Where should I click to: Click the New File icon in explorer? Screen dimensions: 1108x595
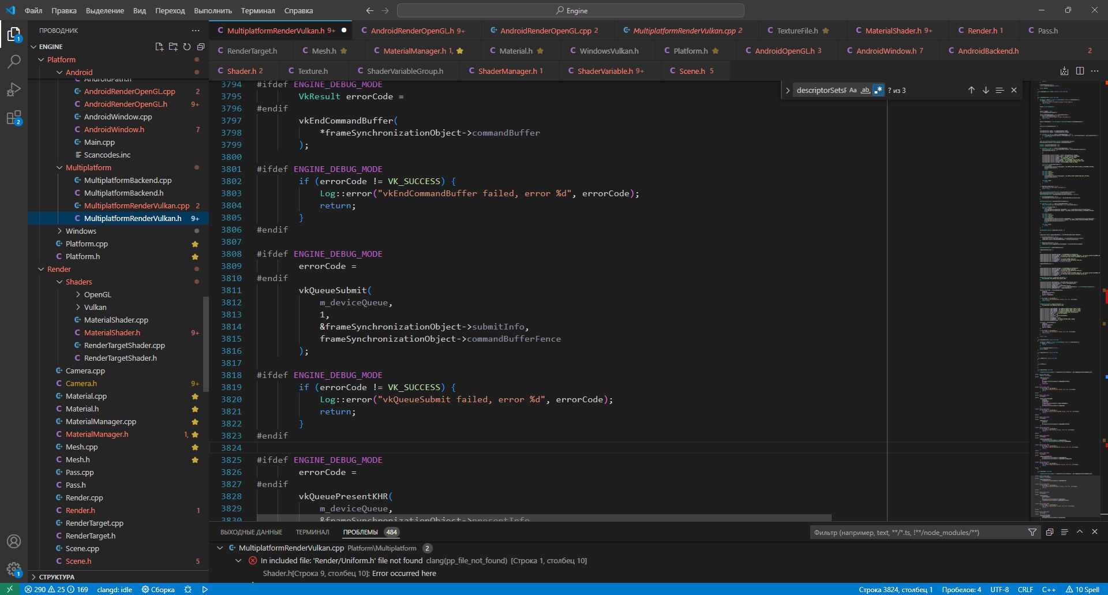(x=159, y=47)
